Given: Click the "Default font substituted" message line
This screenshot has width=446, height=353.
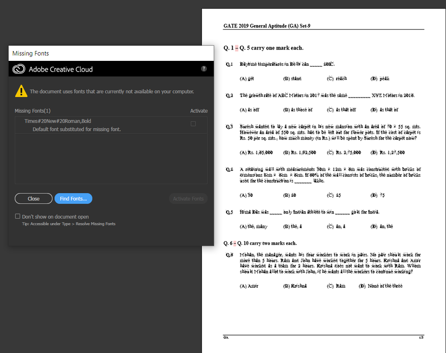Looking at the screenshot, I should click(x=77, y=129).
